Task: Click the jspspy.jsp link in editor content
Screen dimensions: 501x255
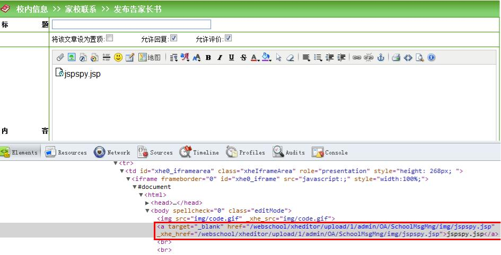Action: (x=82, y=74)
